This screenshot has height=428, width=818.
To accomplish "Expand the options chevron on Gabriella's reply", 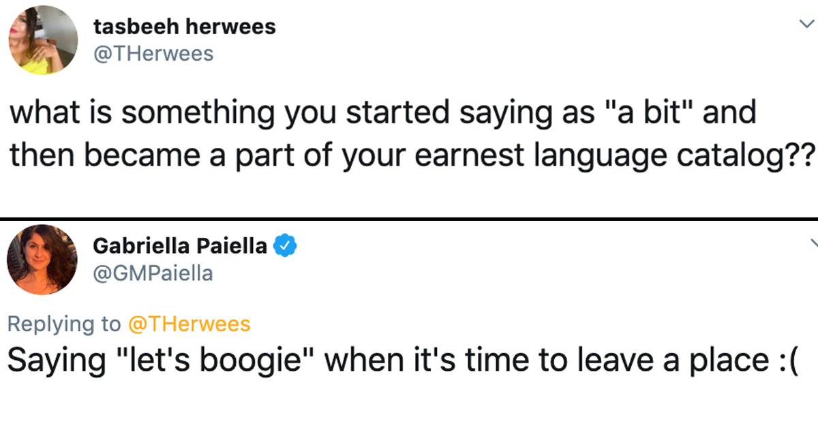I will [813, 244].
